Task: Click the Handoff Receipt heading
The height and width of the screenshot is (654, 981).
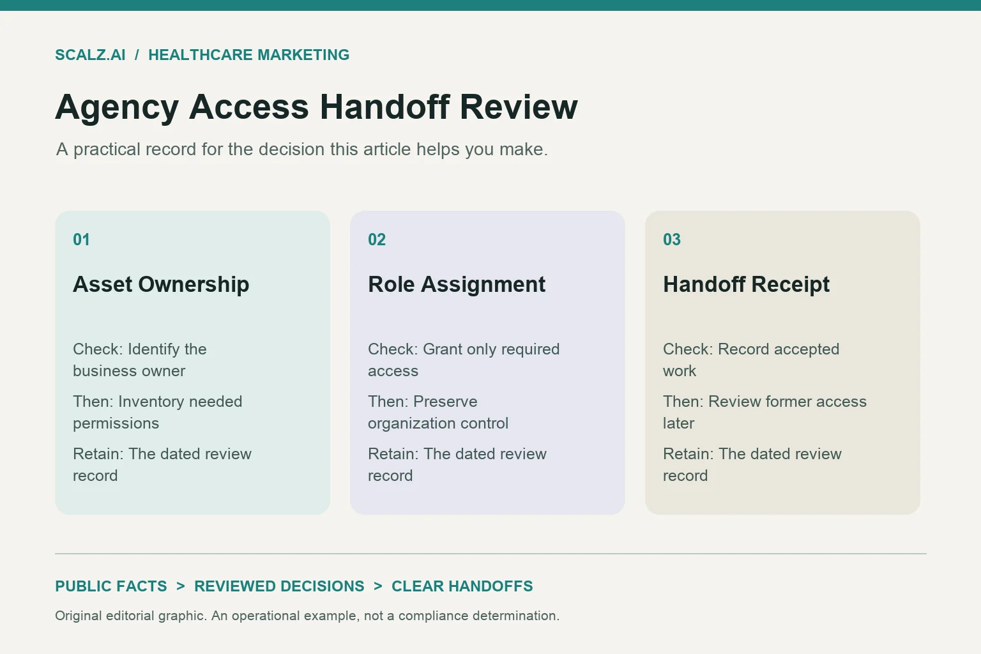Action: (x=746, y=284)
